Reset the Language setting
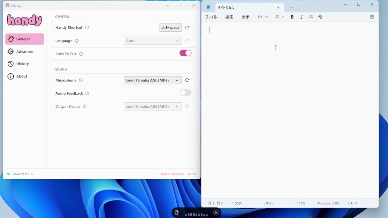The image size is (388, 218). coord(187,41)
